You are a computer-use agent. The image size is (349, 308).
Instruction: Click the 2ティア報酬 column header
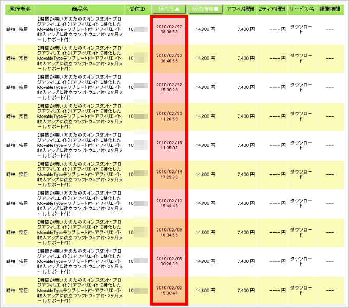pyautogui.click(x=271, y=9)
